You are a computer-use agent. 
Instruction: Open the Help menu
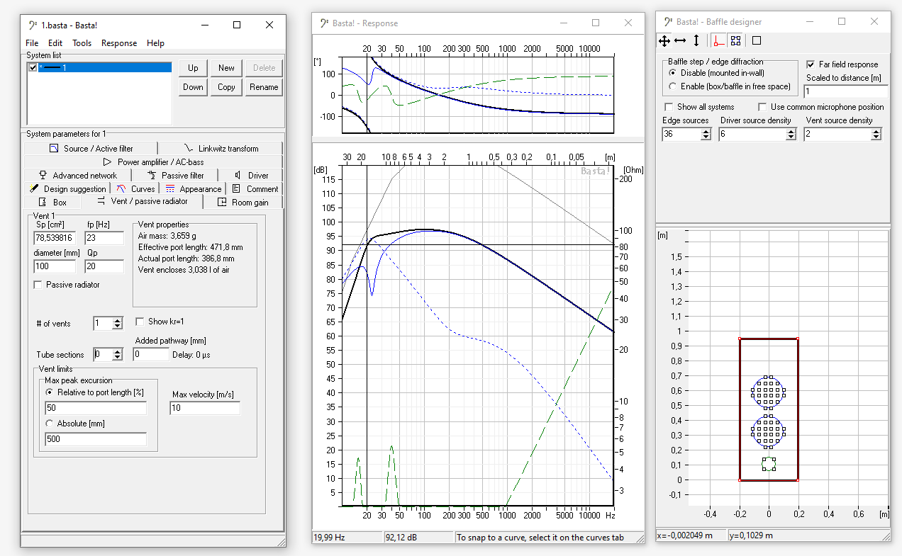click(x=155, y=43)
